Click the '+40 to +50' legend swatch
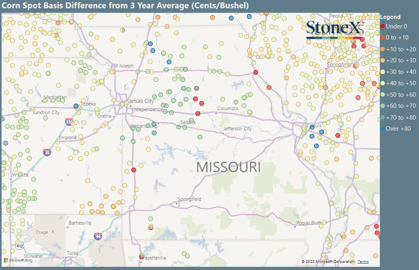 click(x=383, y=83)
